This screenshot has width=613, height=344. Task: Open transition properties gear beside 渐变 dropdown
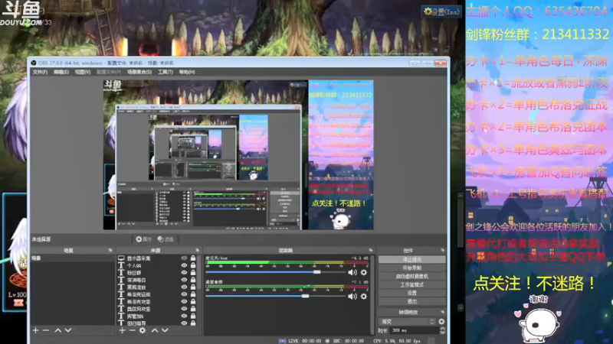(441, 322)
